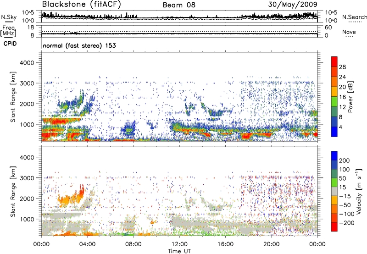Click the title 'Blackstone (fitACF)'
Screen dimensions: 367x254
[x=82, y=5]
